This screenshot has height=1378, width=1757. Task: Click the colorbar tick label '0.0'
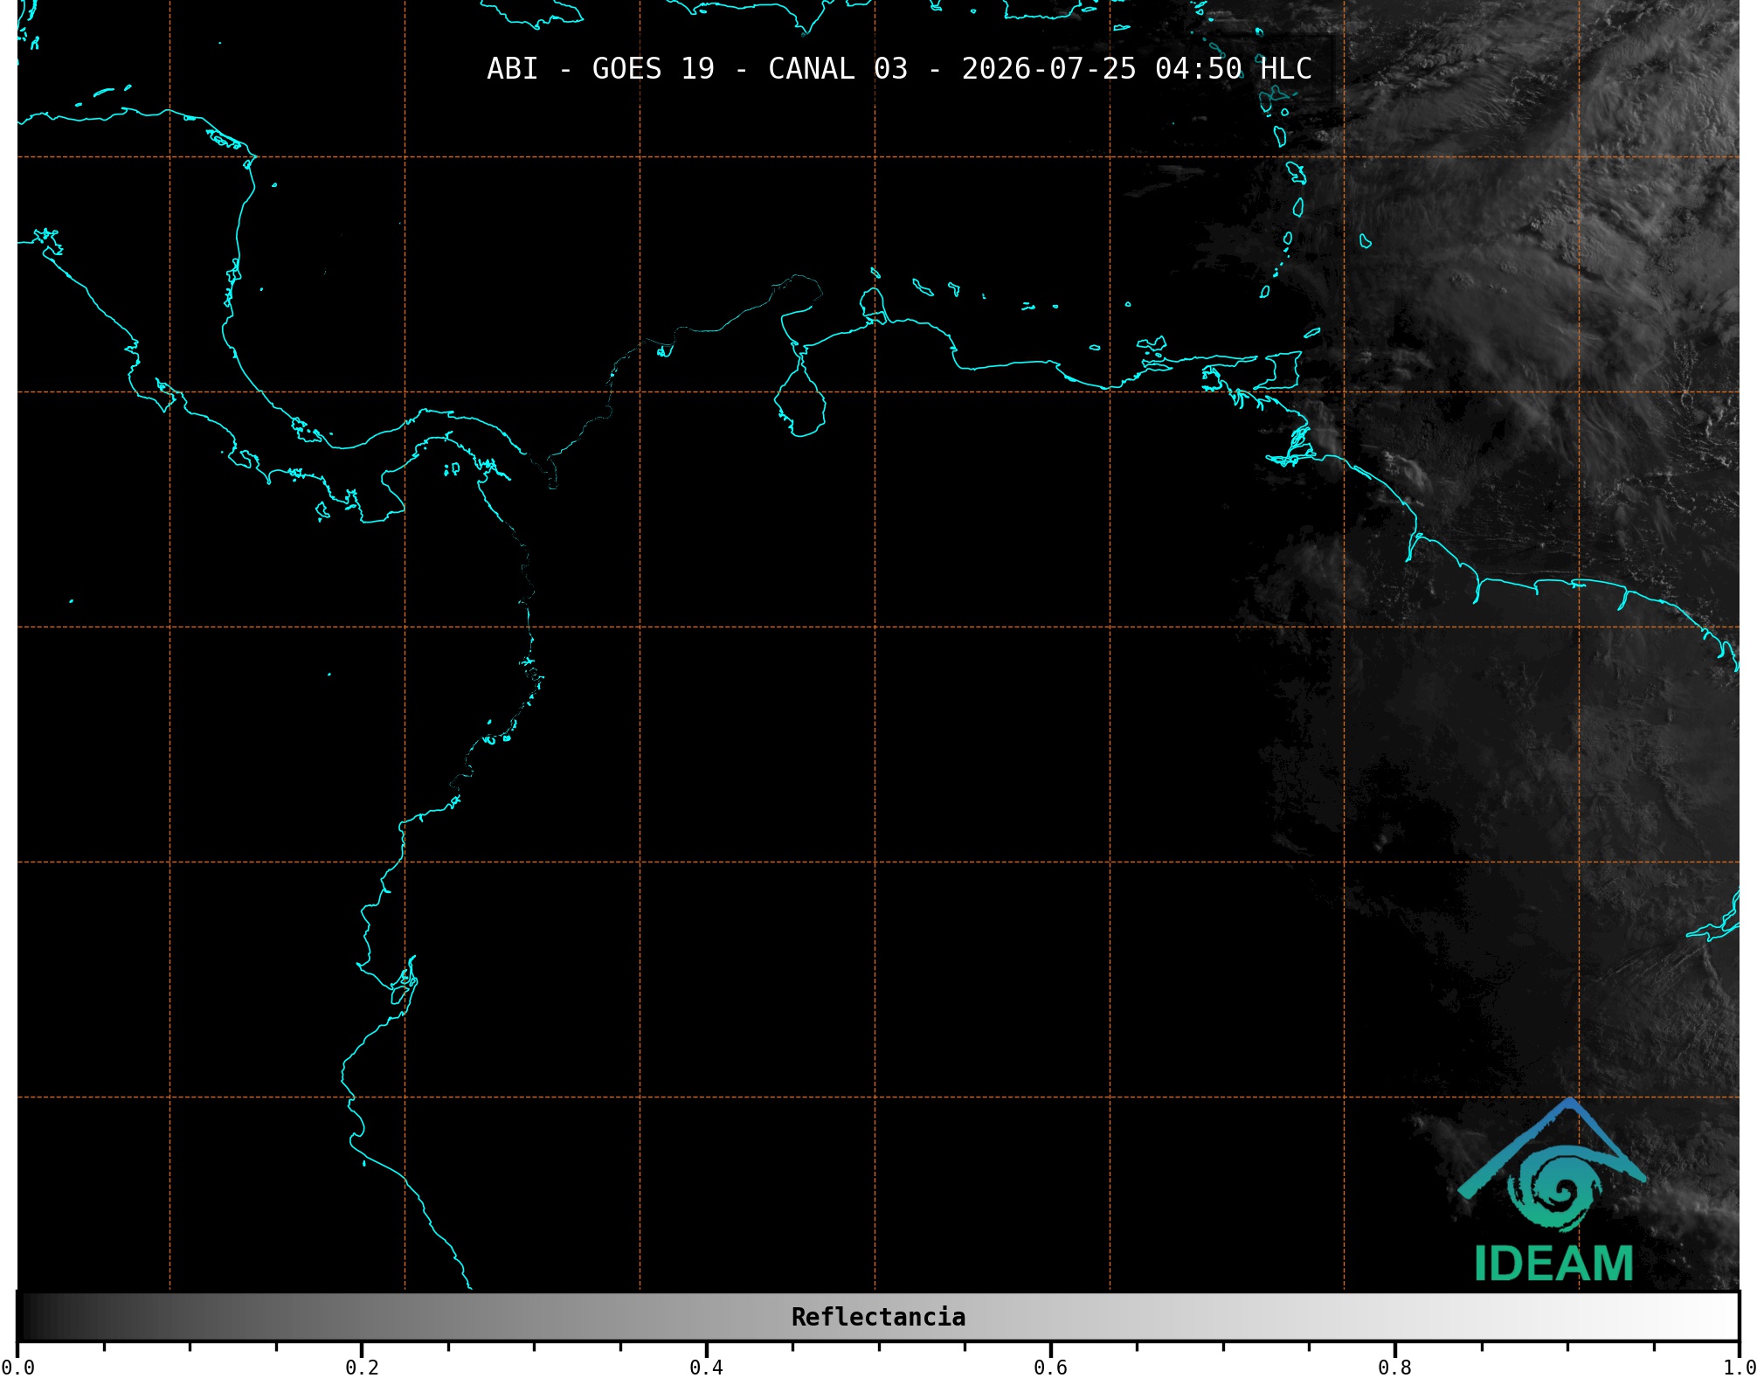click(x=17, y=1367)
